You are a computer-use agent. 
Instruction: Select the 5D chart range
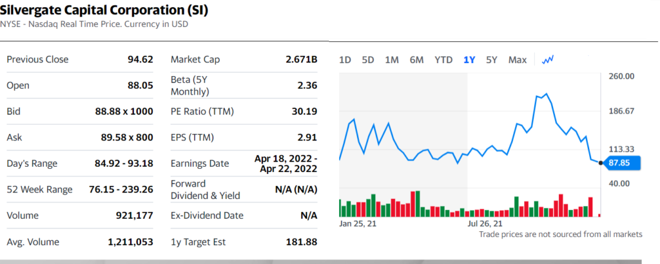[x=368, y=60]
